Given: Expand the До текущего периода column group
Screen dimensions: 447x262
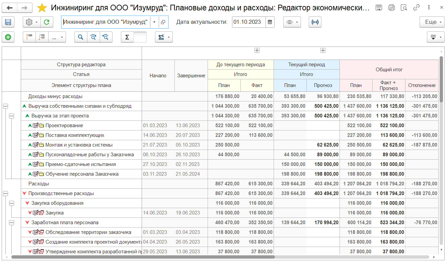Looking at the screenshot, I should tap(257, 51).
